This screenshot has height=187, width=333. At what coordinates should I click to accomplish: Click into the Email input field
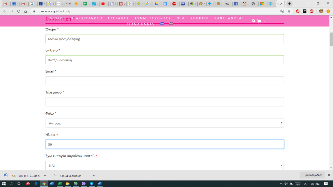[165, 81]
